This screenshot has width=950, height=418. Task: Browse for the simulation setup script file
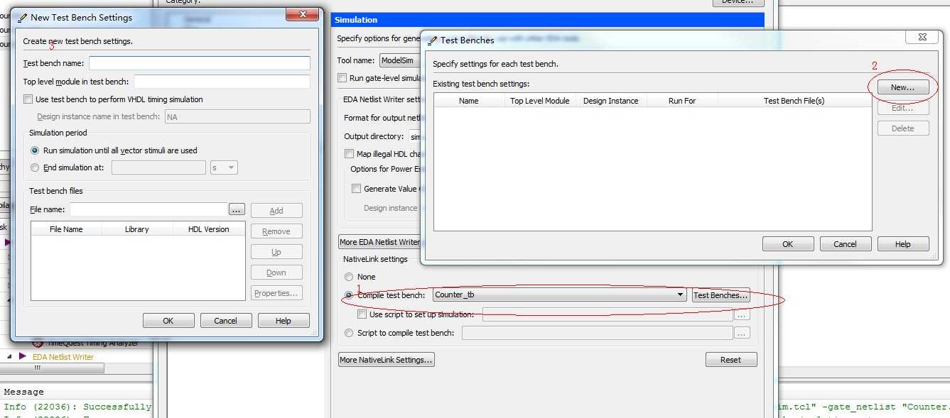point(742,314)
